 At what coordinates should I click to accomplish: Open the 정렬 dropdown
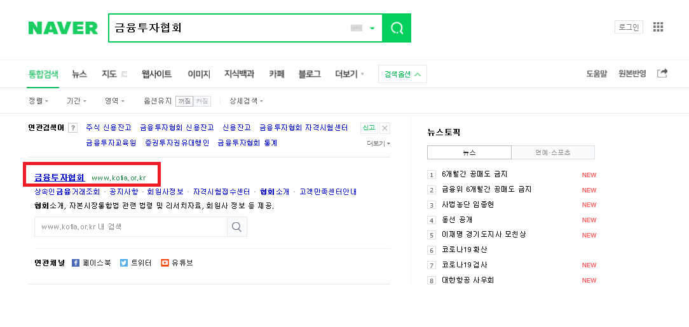38,101
